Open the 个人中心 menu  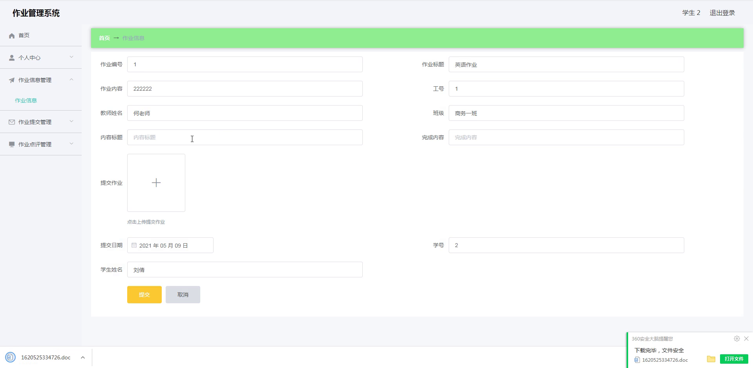click(41, 58)
